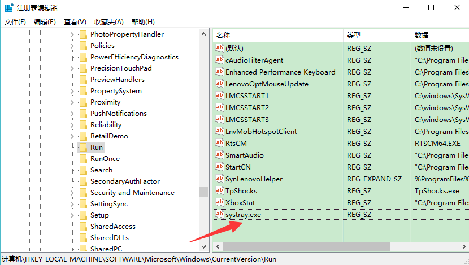Click the PowerEfficiencyDiagnostics folder icon
Viewport: 469px width, 265px height.
(84, 57)
